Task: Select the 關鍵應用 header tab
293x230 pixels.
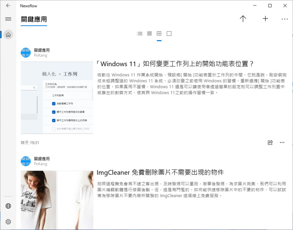Action: point(34,19)
